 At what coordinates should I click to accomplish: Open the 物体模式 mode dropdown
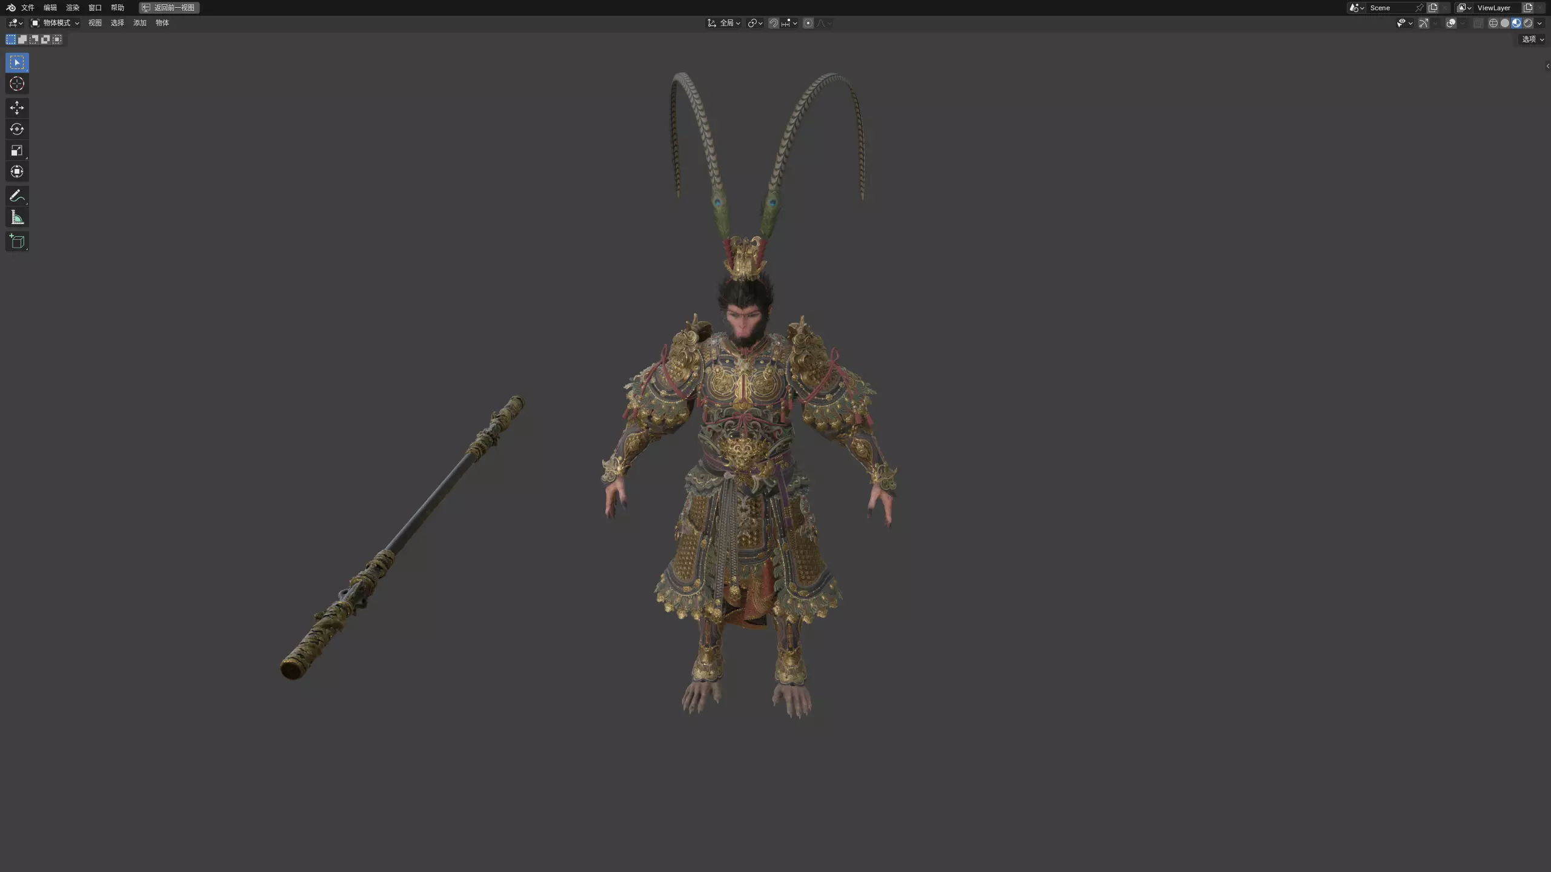click(x=55, y=23)
